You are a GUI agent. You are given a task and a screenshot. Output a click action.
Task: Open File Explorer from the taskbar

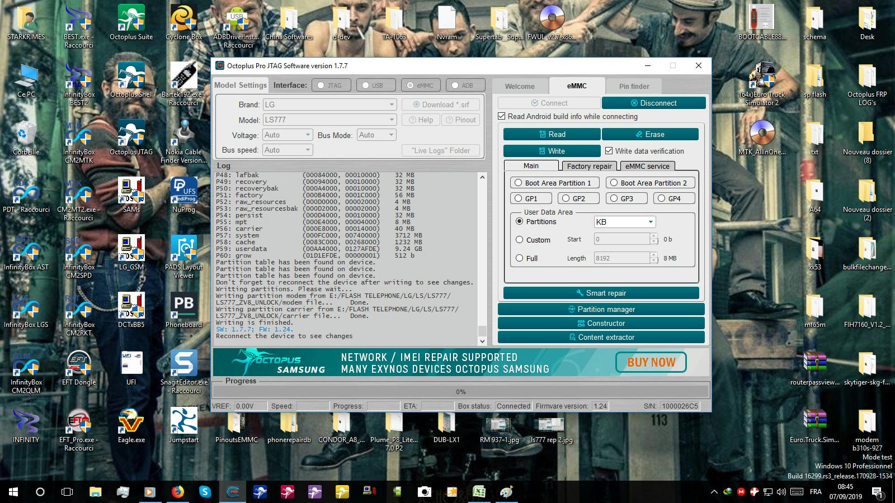pyautogui.click(x=96, y=492)
